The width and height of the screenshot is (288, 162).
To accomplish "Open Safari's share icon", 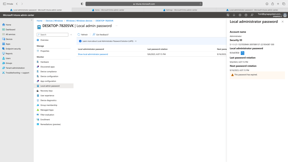I will [x=273, y=4].
